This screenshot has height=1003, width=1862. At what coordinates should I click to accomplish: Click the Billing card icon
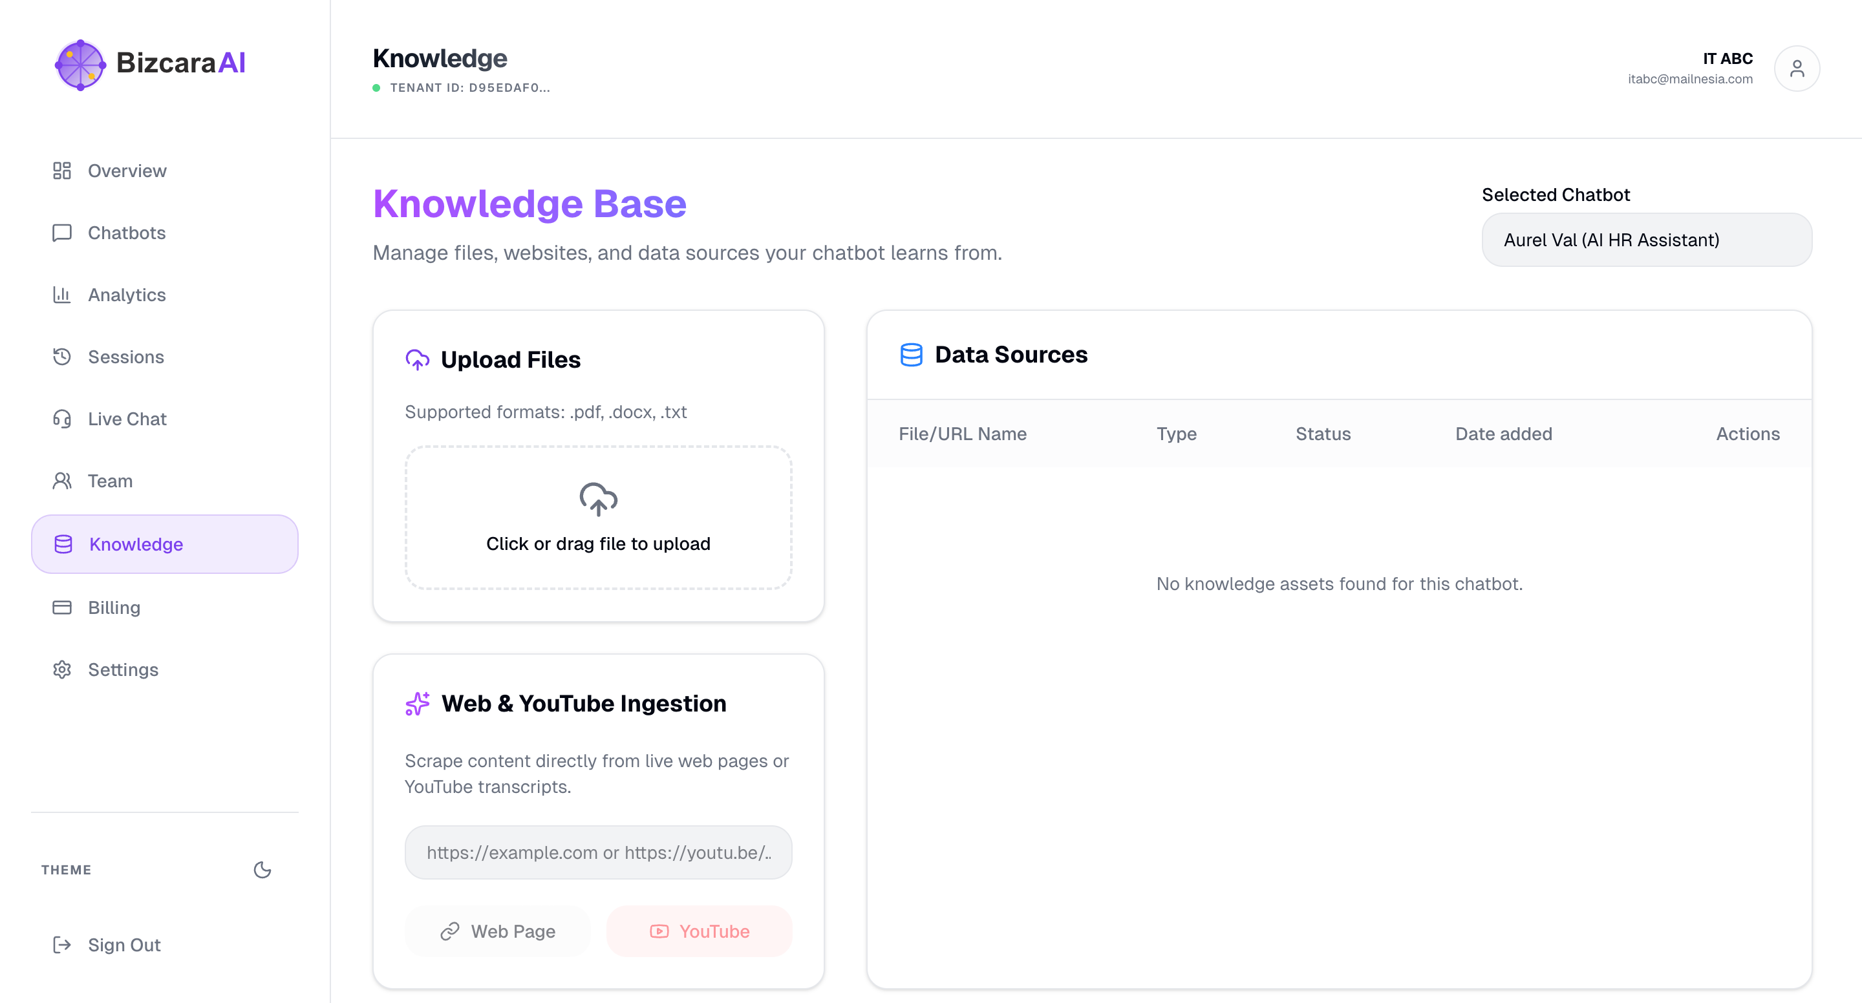(62, 607)
